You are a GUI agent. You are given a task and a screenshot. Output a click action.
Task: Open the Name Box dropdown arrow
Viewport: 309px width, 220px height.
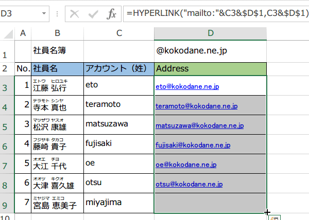click(44, 13)
